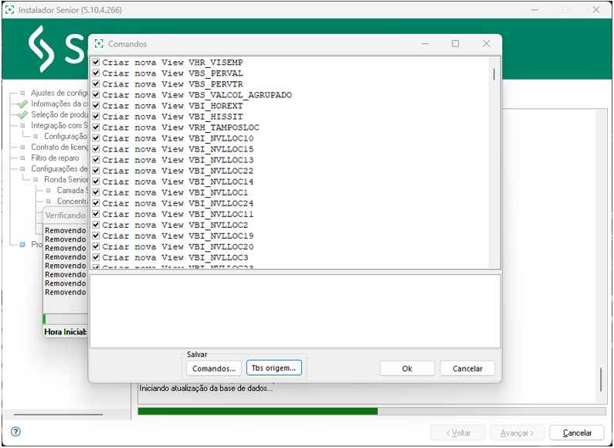Select Contrato de licença tree item
614x448 pixels.
coord(59,147)
